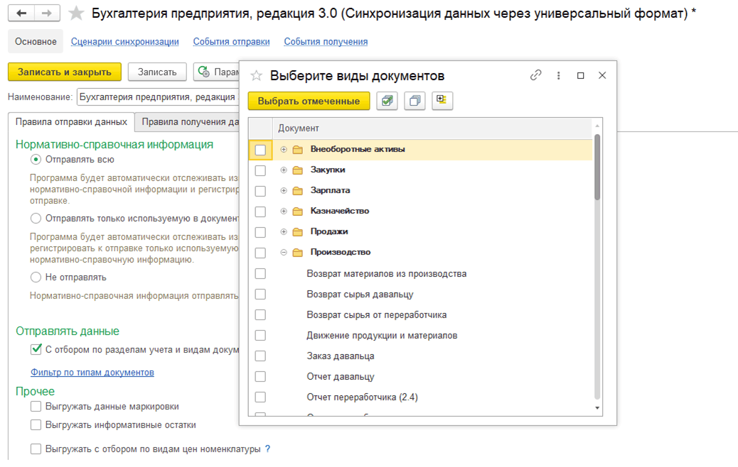
Task: Enable Выгружать информативные остатки
Action: pyautogui.click(x=36, y=424)
